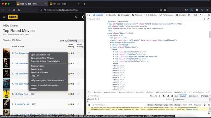Bookmark this page with star icon
This screenshot has width=211, height=118.
pos(165,10)
